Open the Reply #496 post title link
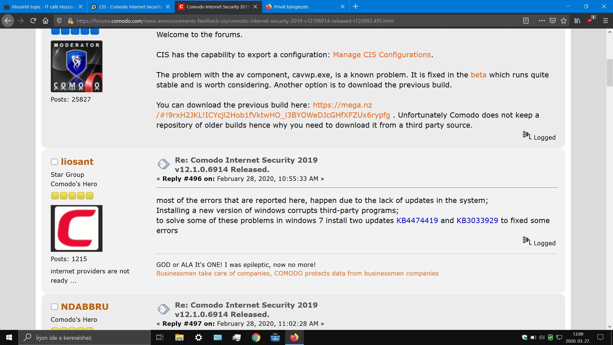This screenshot has width=613, height=345. [246, 165]
